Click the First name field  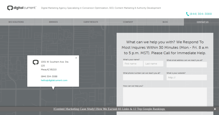(133, 64)
